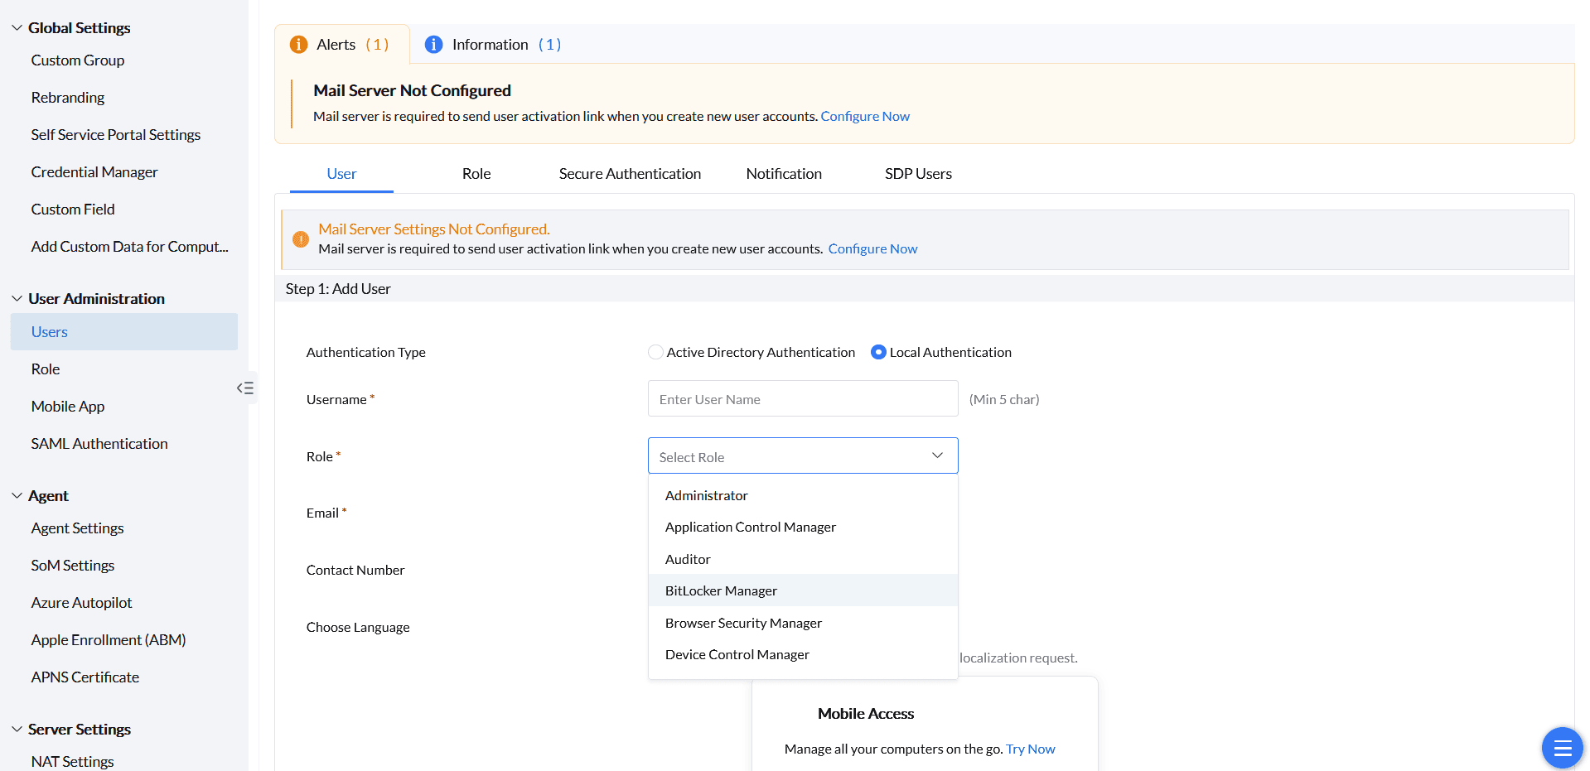Collapse the Agent section chevron

[17, 496]
